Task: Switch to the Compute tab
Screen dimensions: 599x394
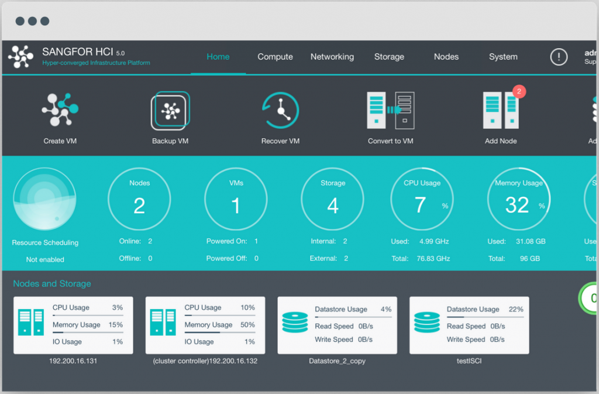Action: [x=275, y=57]
